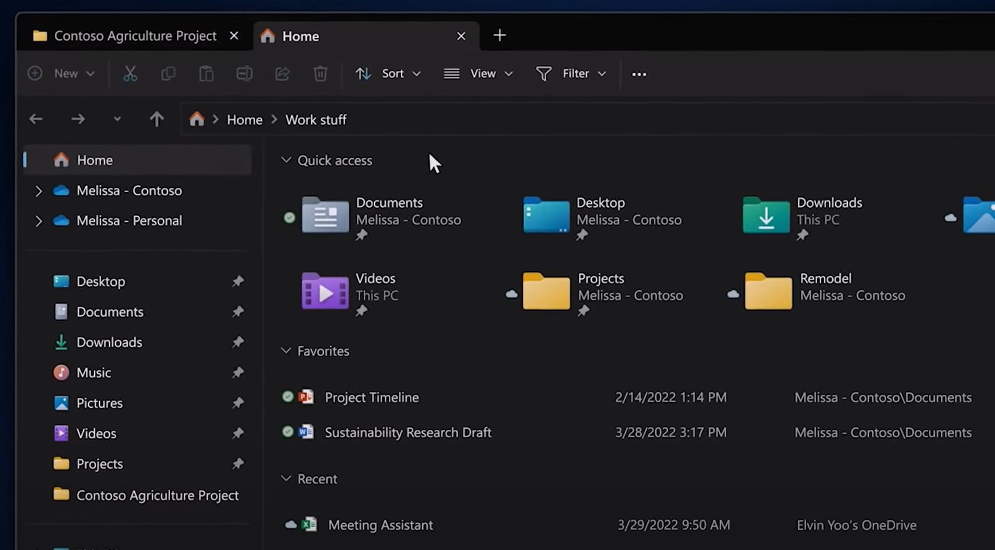Go up one level with up arrow
Screen dimensions: 995x550
157,119
